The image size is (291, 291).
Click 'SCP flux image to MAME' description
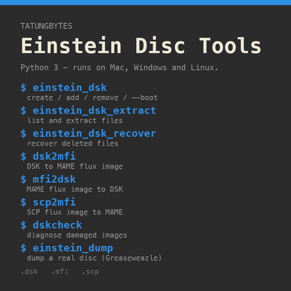click(75, 212)
